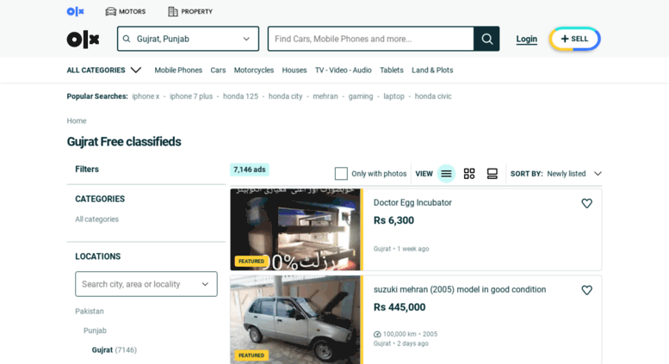Search popular term iphone x
The width and height of the screenshot is (669, 364).
(146, 96)
